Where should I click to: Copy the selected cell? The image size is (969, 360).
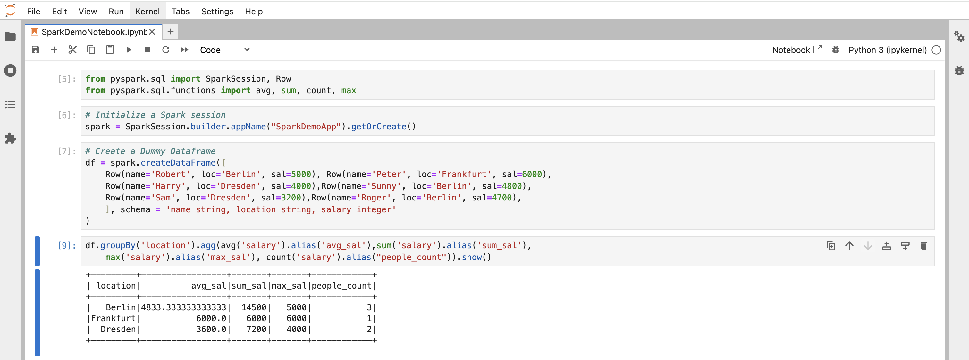coord(91,49)
